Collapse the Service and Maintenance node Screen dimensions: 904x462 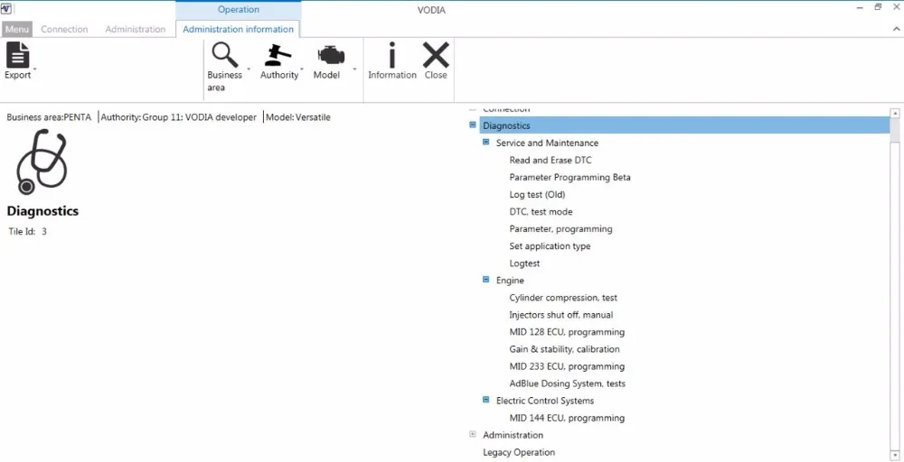[x=486, y=142]
